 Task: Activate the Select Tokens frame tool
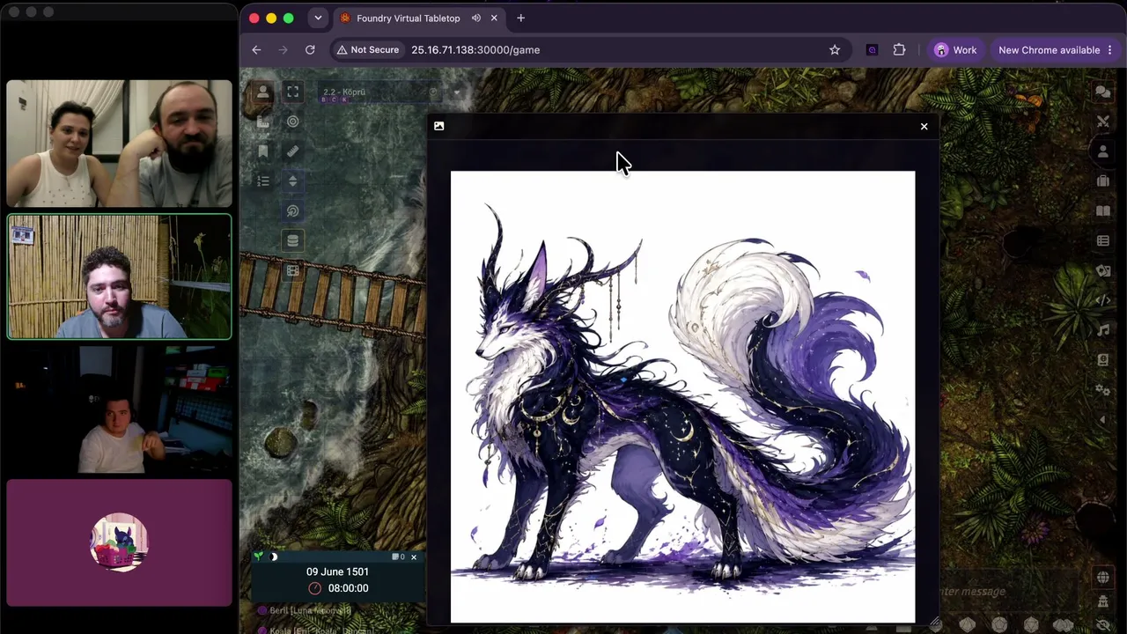(x=293, y=92)
